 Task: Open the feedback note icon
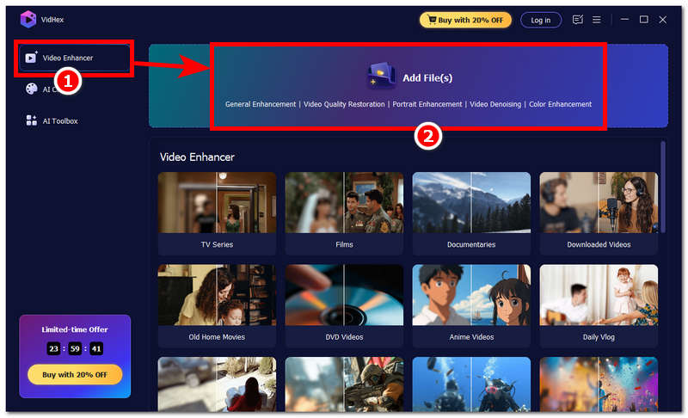coord(578,20)
